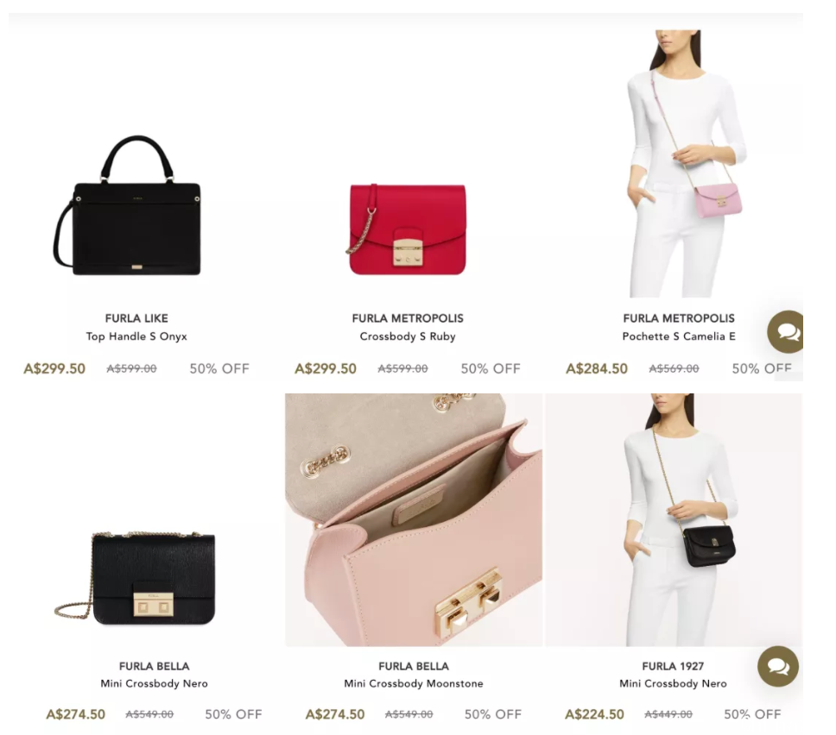Click the A$299.50 price under Furla Like
This screenshot has width=836, height=735.
(x=54, y=368)
